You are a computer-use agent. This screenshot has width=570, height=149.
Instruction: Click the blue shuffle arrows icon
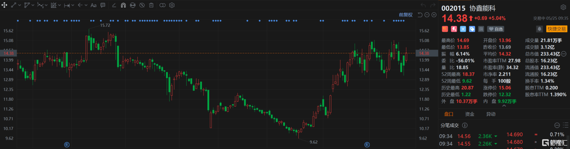coord(463,29)
